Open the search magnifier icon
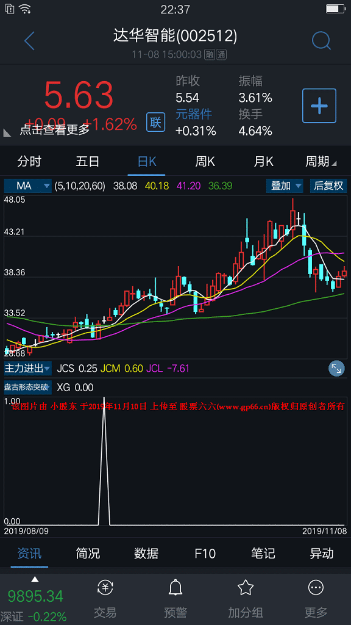This screenshot has height=625, width=351. click(x=321, y=40)
